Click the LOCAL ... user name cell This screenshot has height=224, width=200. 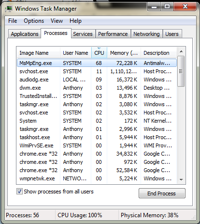point(74,80)
